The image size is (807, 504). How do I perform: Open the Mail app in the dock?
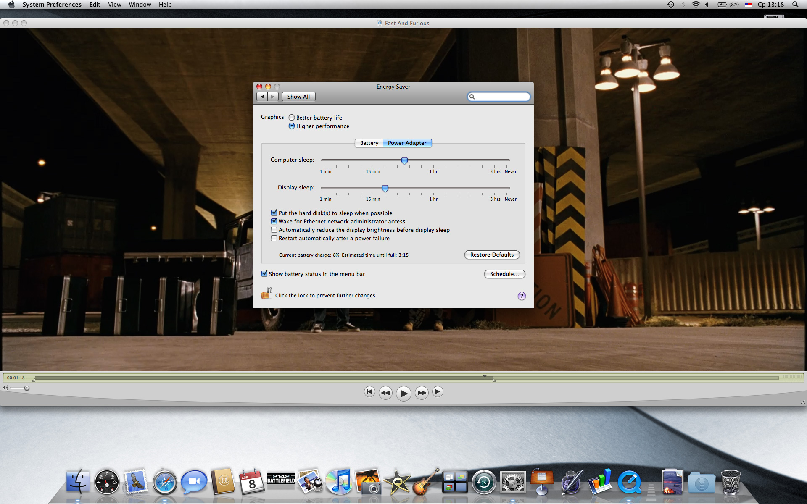tap(136, 482)
